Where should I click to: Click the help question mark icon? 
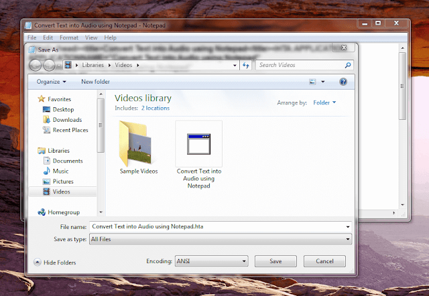coord(343,82)
